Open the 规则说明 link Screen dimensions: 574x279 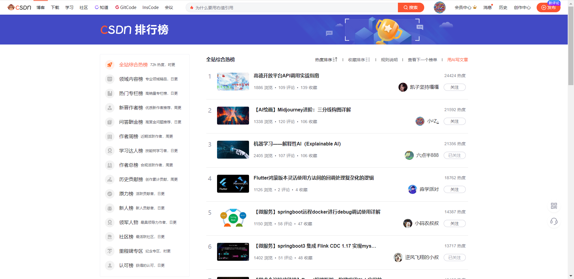click(389, 60)
